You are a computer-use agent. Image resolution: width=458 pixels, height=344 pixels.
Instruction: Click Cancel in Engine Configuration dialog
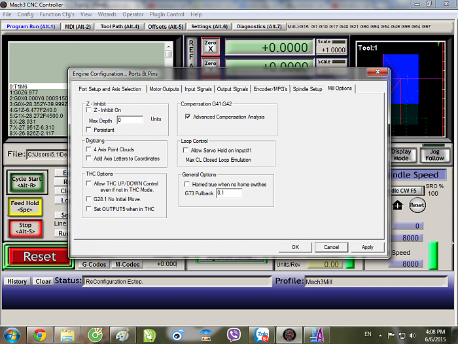click(331, 247)
